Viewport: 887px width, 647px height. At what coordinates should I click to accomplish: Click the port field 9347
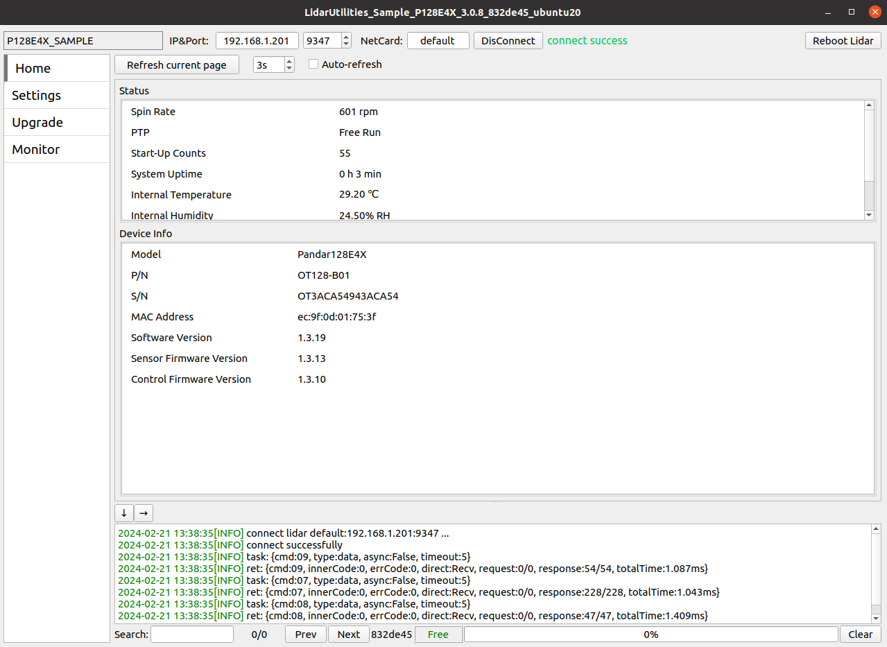tap(322, 40)
